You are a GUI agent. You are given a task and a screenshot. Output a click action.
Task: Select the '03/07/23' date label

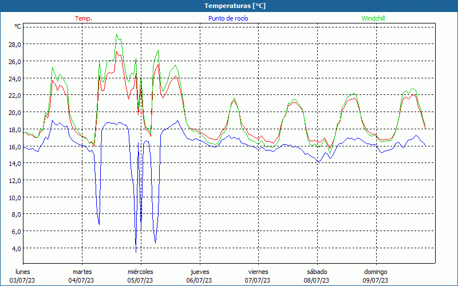coord(23,280)
